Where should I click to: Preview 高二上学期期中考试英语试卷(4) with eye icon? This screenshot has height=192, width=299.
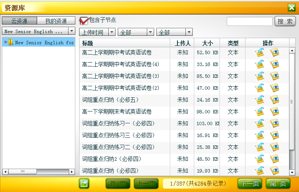(x=274, y=65)
